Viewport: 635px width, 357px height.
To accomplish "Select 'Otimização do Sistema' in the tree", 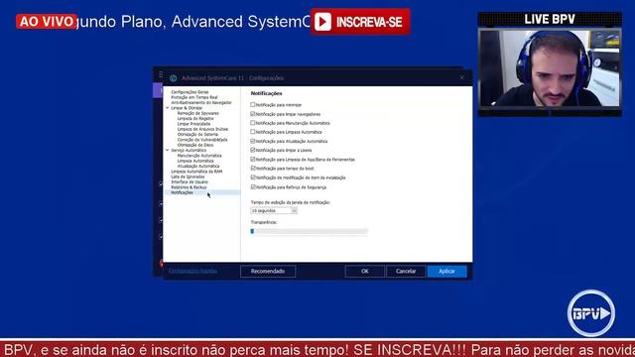I will pos(197,135).
